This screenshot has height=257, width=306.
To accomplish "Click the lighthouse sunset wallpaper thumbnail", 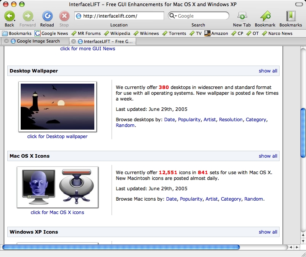I will 58,106.
